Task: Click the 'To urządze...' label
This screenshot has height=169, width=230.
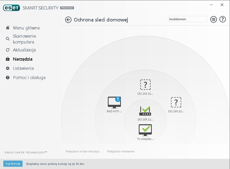Action: click(145, 139)
